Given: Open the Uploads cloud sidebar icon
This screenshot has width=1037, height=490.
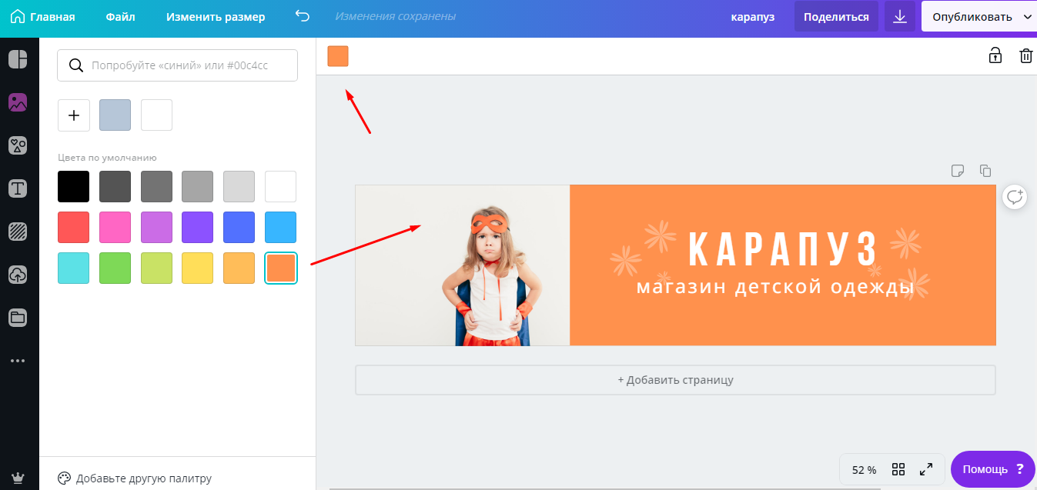Looking at the screenshot, I should [18, 275].
